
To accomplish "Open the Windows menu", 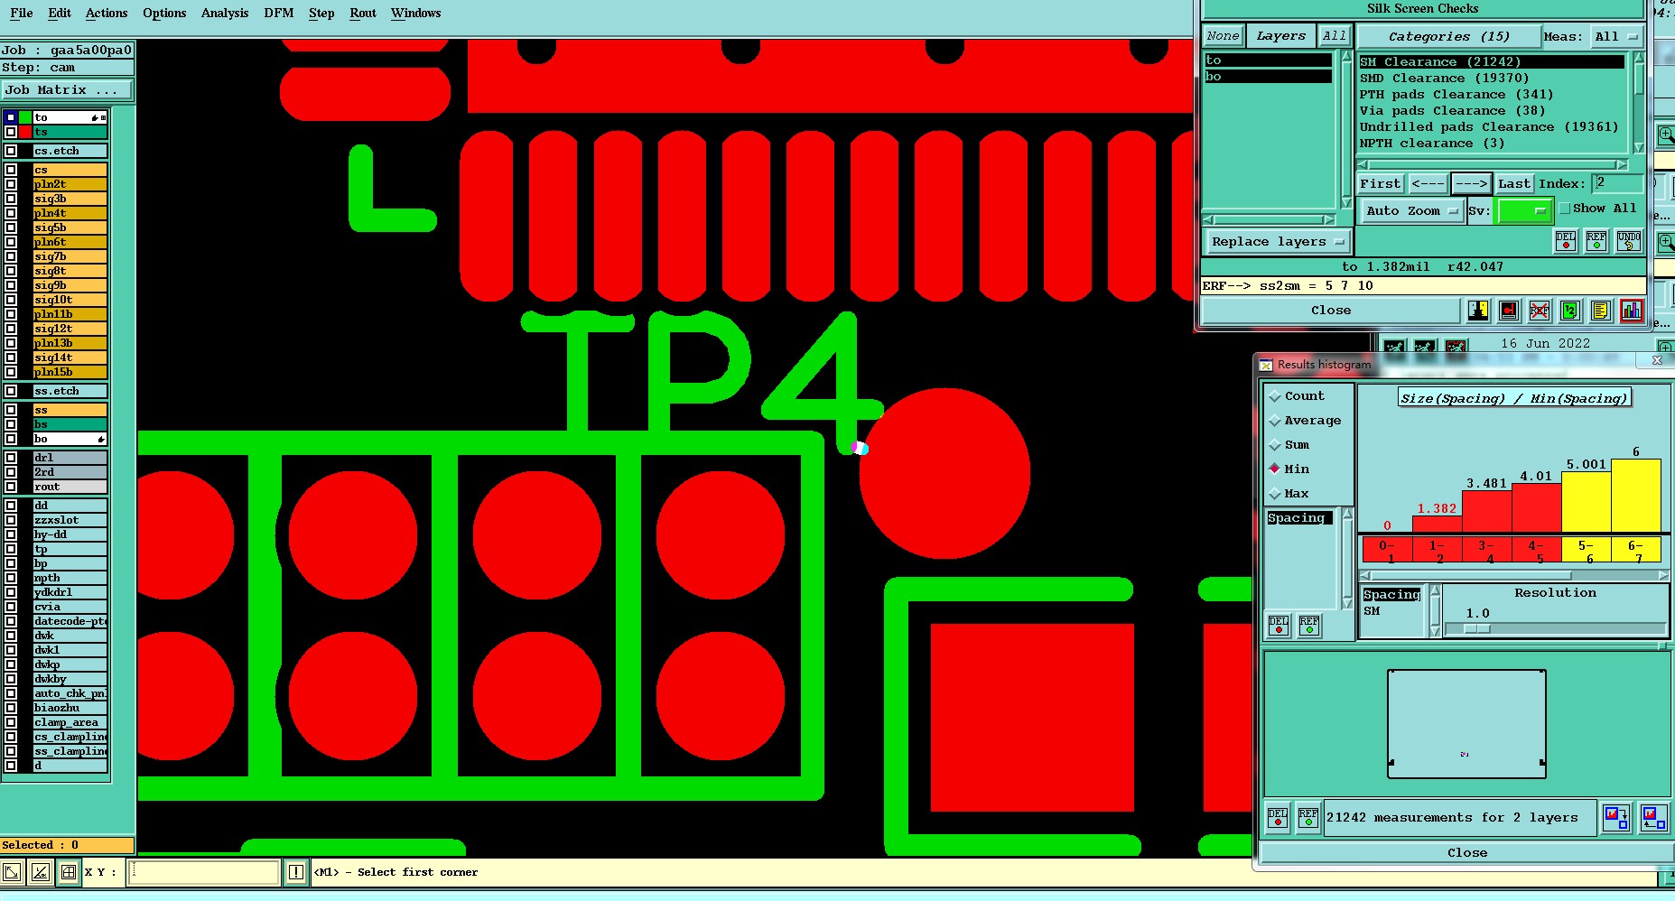I will point(416,13).
